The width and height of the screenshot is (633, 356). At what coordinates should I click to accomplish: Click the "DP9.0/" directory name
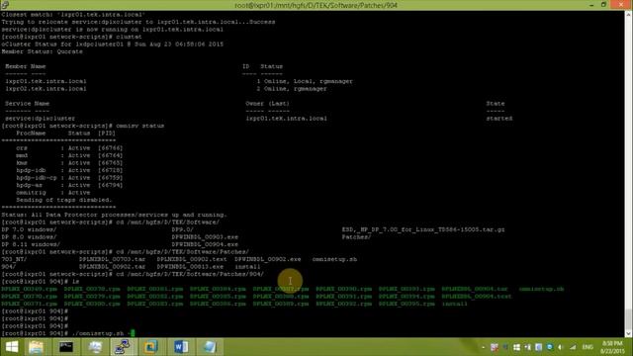[182, 229]
